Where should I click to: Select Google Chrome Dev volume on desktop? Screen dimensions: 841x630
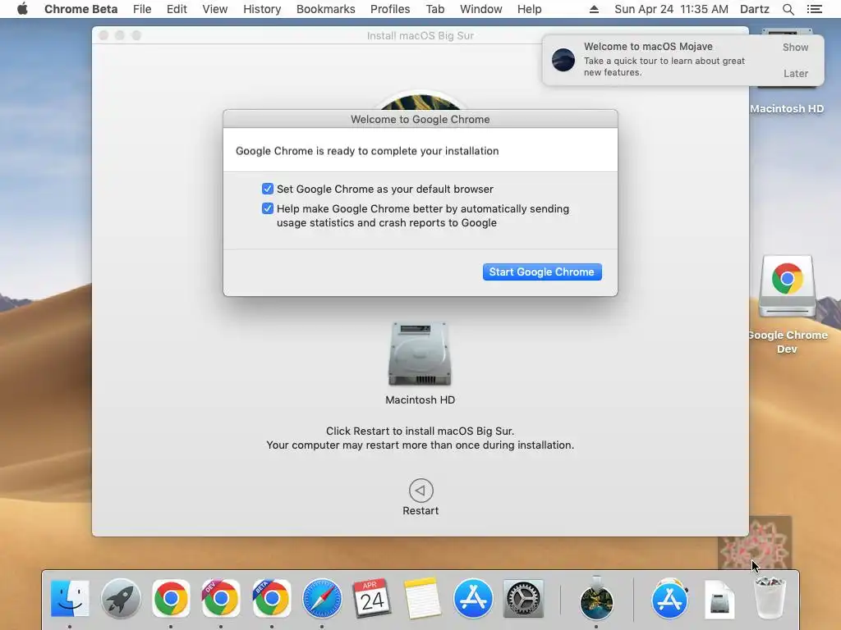pyautogui.click(x=788, y=288)
